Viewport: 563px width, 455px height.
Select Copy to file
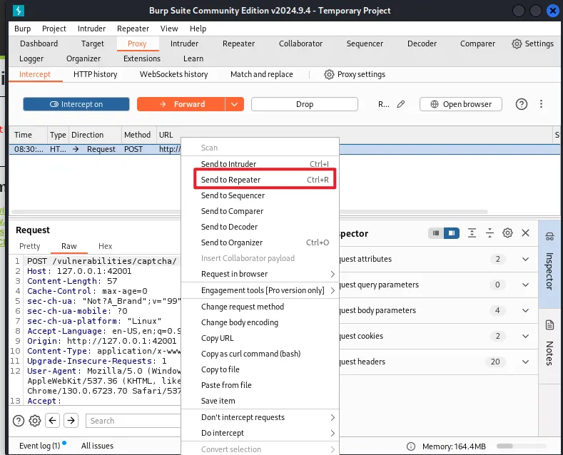(260, 369)
